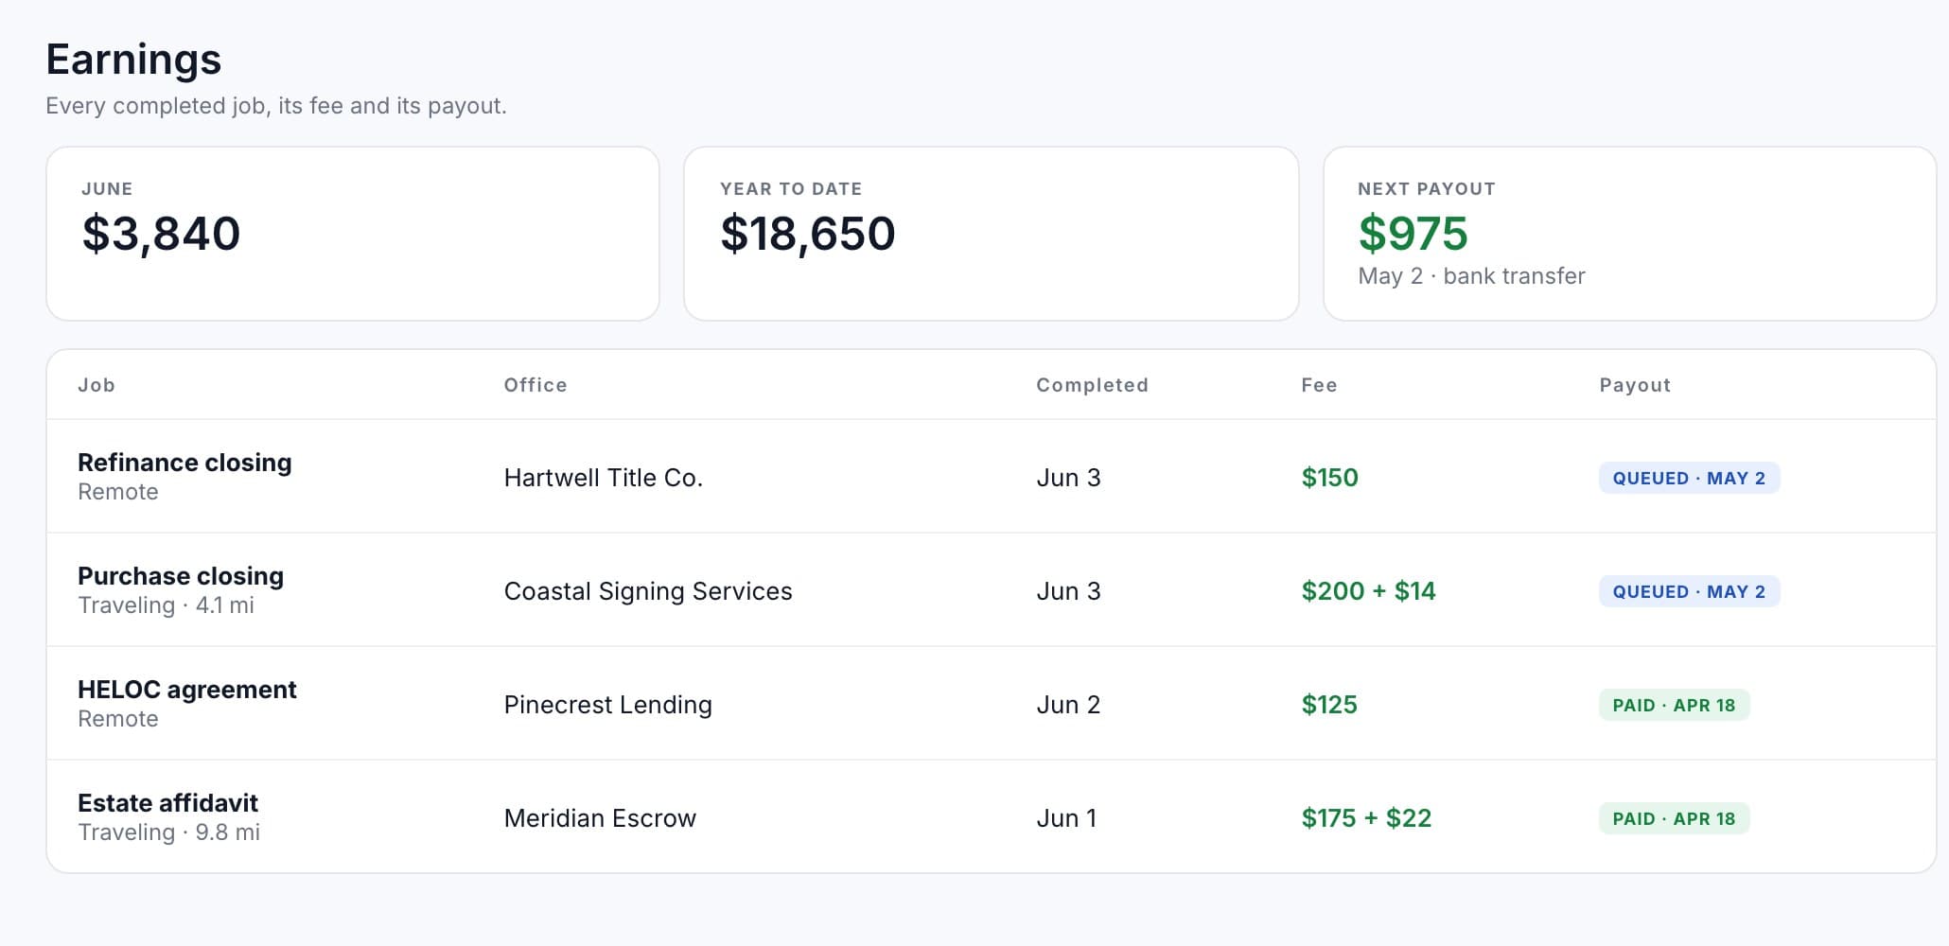This screenshot has width=1949, height=946.
Task: Click the Fee column header
Action: 1319,385
